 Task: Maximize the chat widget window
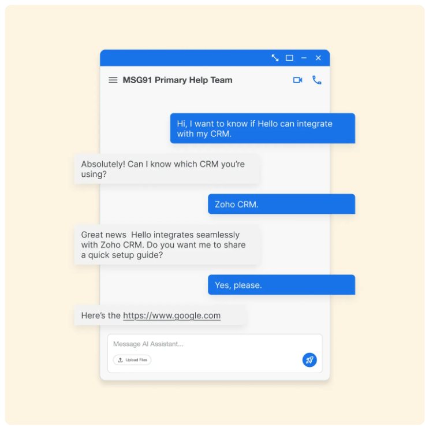[289, 58]
